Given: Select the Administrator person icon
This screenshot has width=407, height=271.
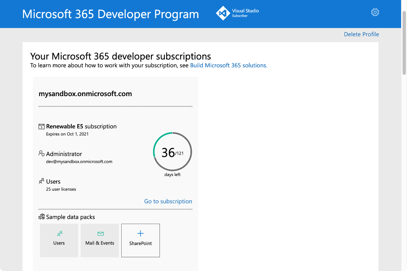Looking at the screenshot, I should click(41, 153).
